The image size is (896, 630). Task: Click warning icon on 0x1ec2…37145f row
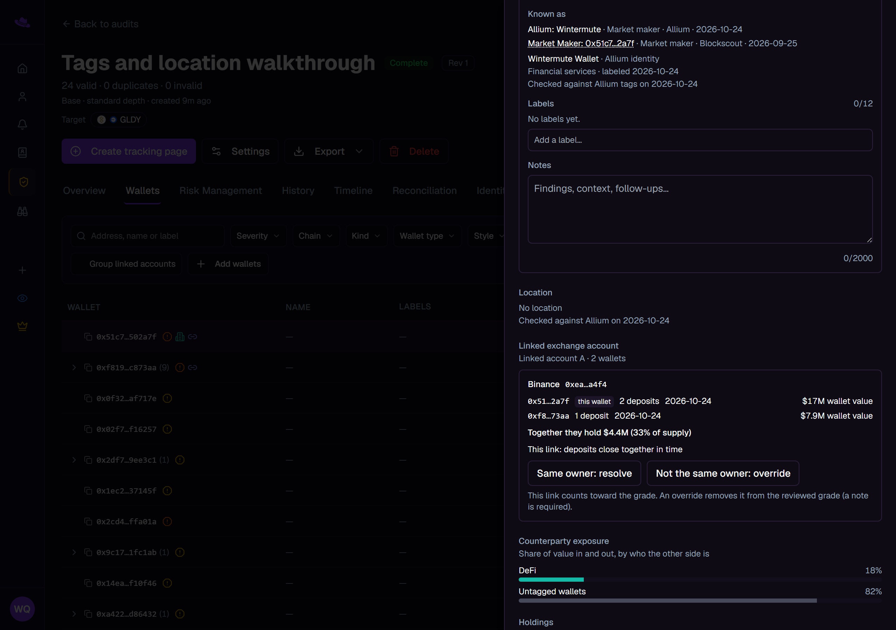point(167,491)
